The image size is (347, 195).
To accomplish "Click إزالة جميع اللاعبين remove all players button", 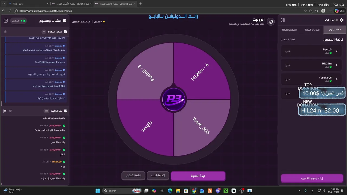I will pyautogui.click(x=312, y=178).
